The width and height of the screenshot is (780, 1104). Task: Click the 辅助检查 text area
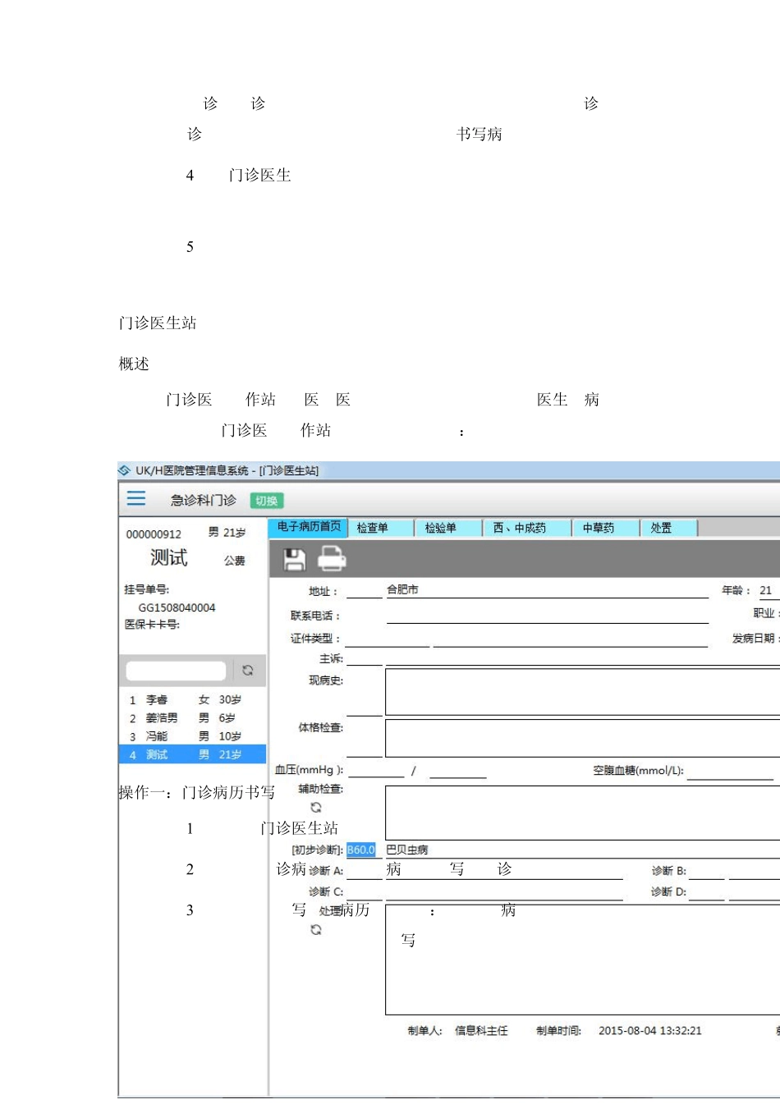pyautogui.click(x=583, y=812)
